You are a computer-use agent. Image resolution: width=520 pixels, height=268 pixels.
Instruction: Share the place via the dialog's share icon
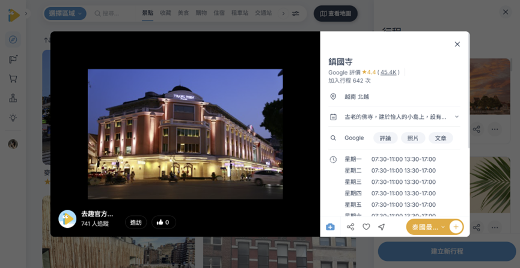click(350, 227)
